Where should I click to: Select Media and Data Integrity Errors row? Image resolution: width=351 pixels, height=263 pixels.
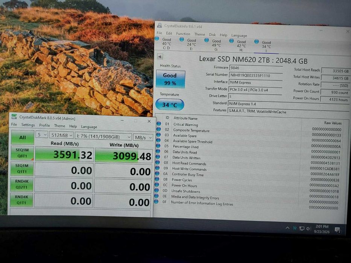[x=247, y=199]
